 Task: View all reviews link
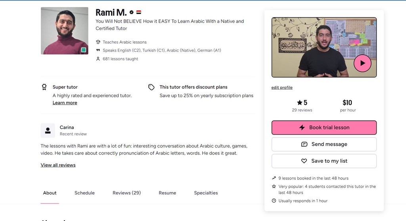click(x=58, y=165)
